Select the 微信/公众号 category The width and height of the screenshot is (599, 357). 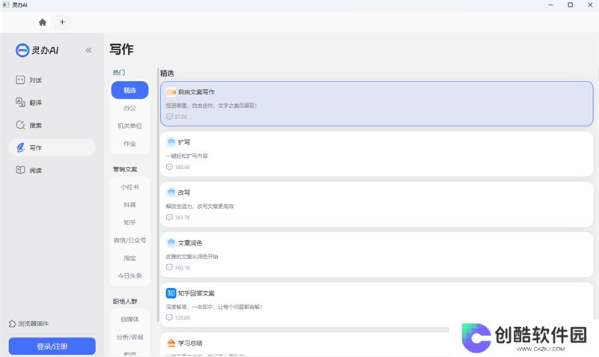(130, 240)
